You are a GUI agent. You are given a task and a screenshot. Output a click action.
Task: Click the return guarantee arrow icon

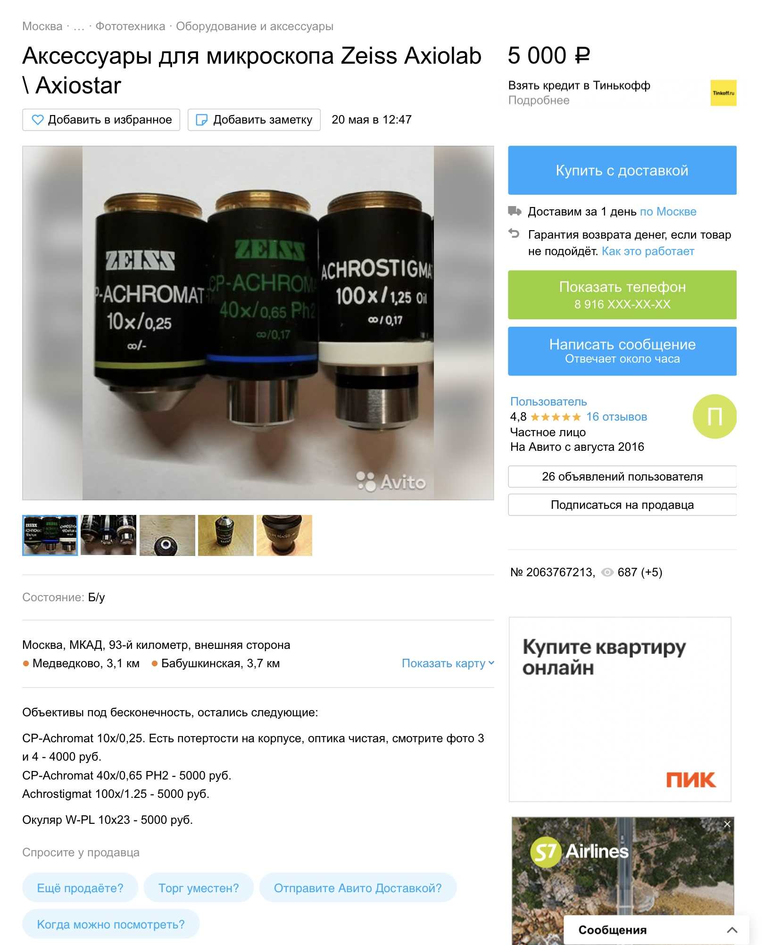pyautogui.click(x=514, y=233)
